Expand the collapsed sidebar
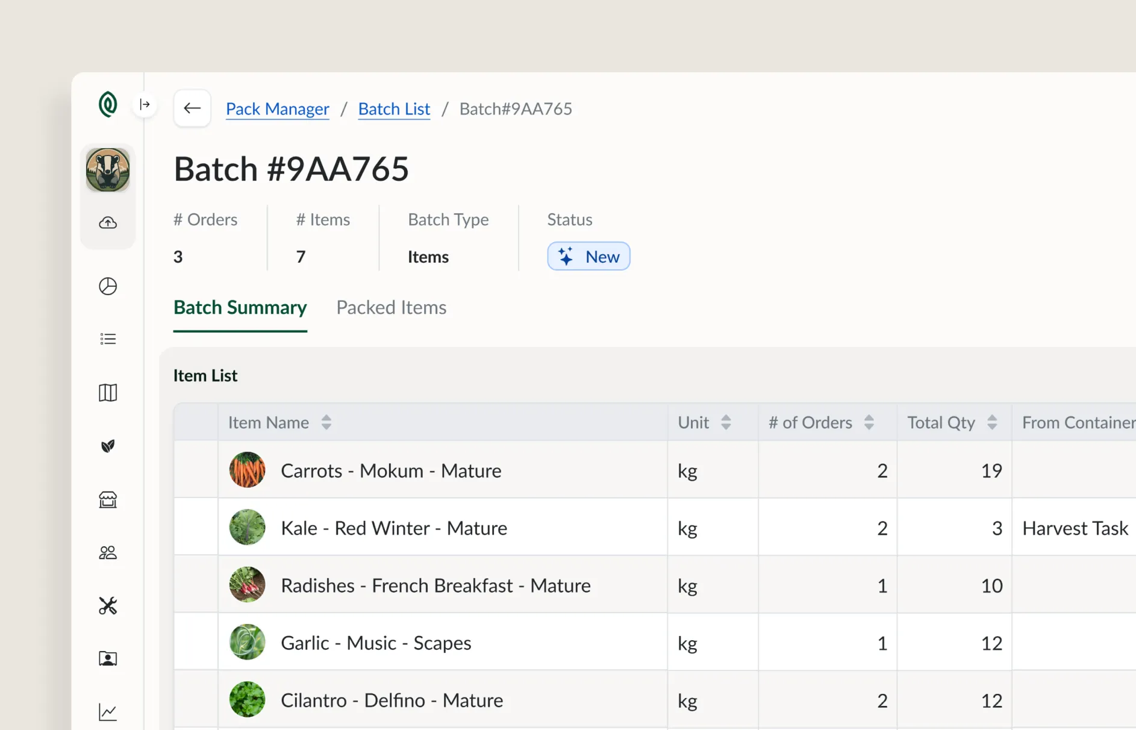 (x=145, y=105)
